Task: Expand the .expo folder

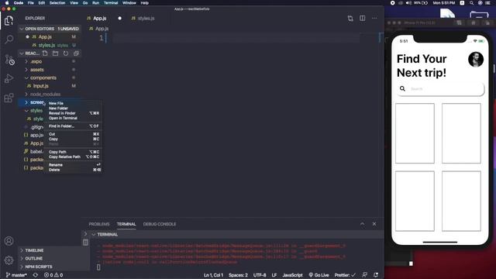Action: tap(36, 62)
